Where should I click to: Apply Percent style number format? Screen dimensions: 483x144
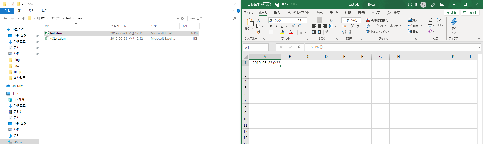[x=353, y=26]
